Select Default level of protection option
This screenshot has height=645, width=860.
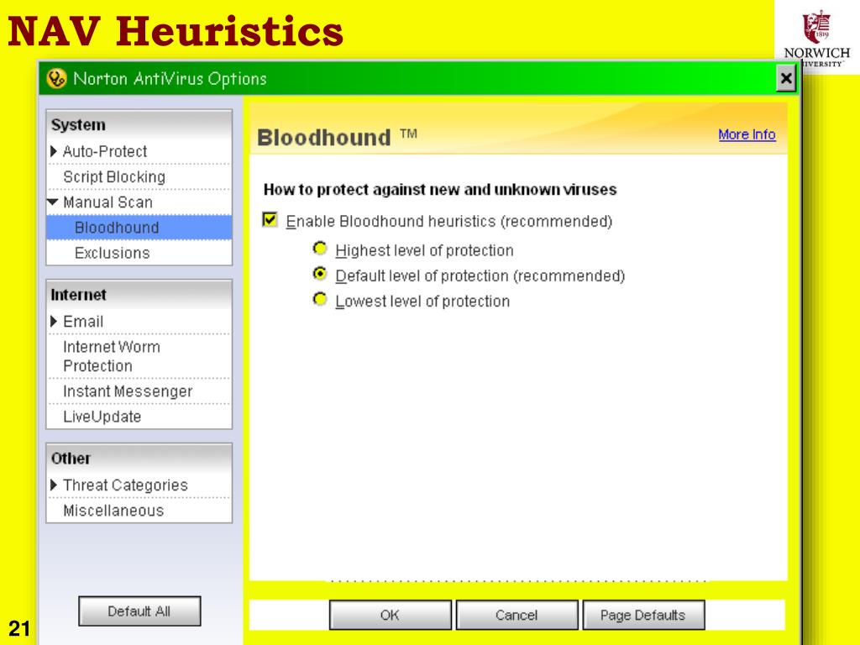(x=320, y=274)
